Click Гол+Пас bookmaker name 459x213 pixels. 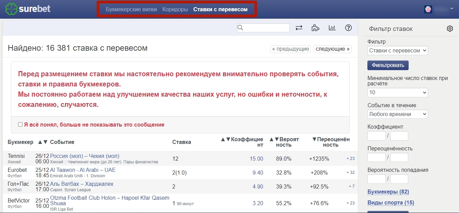tap(18, 184)
